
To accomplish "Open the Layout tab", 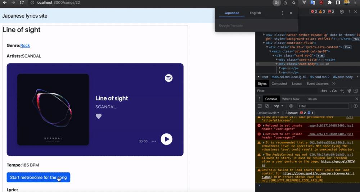I will [x=297, y=84].
